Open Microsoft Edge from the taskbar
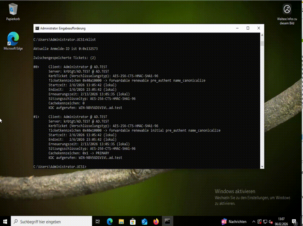The image size is (303, 226). (109, 221)
